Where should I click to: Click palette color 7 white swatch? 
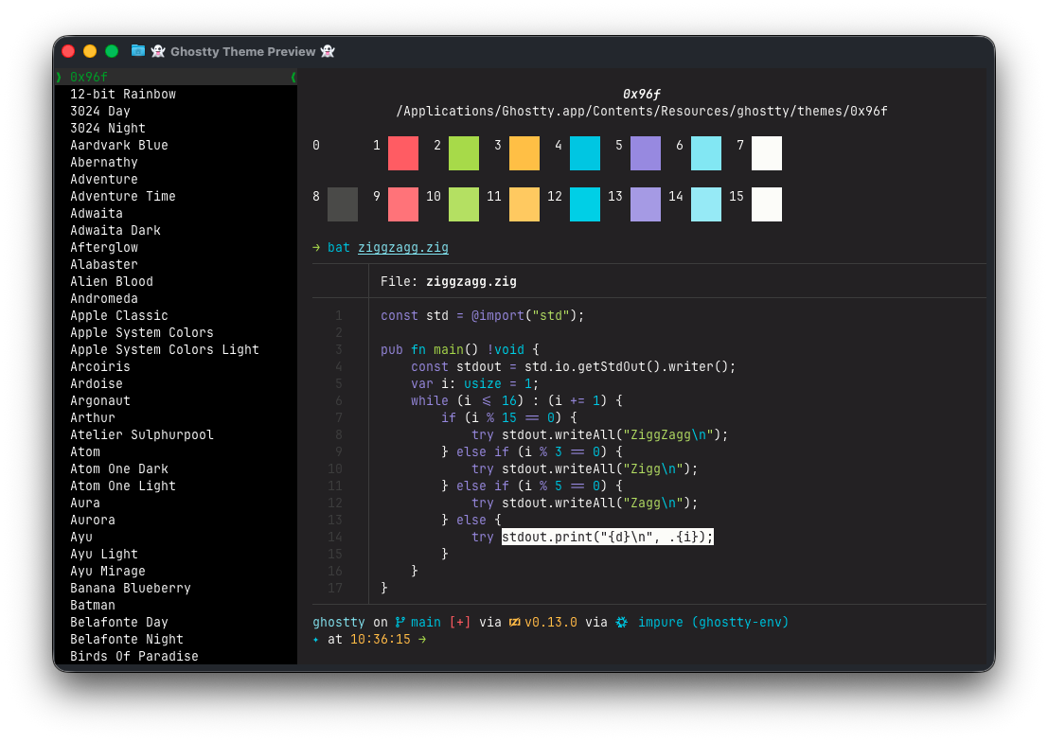click(767, 153)
